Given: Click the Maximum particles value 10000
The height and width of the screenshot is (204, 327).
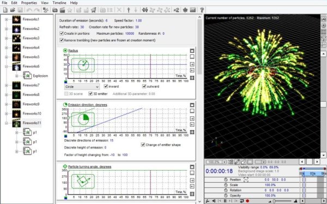Looking at the screenshot, I should [x=130, y=33].
